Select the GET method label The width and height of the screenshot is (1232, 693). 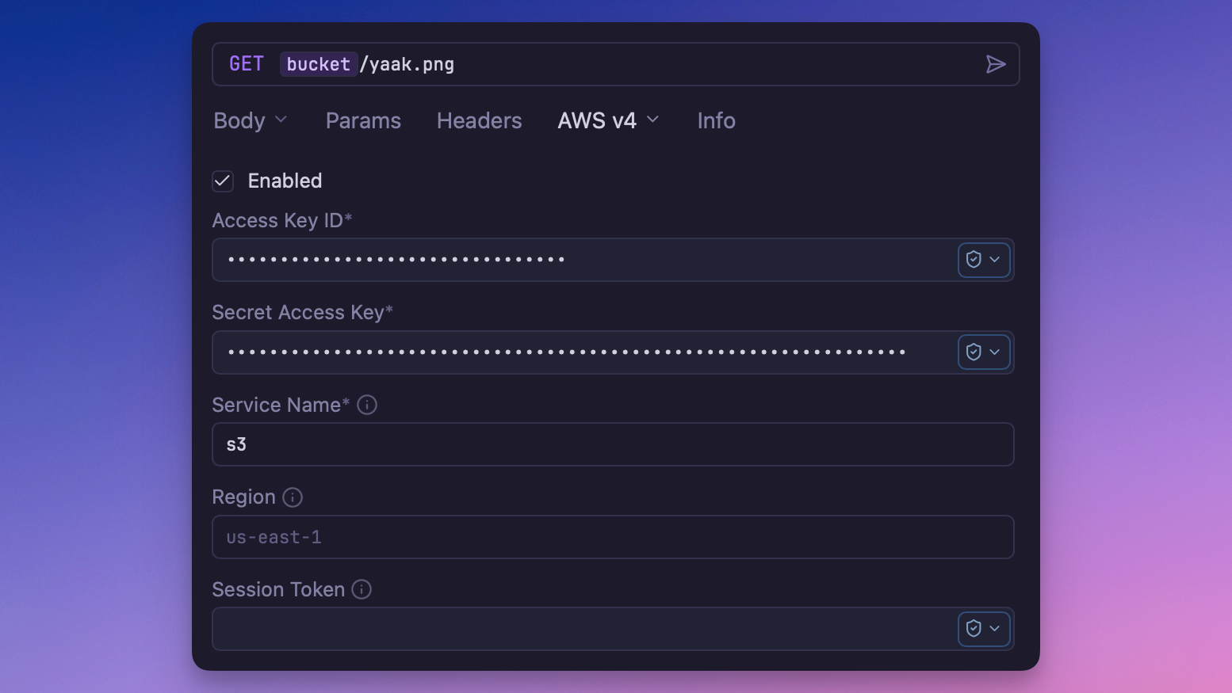click(x=246, y=63)
